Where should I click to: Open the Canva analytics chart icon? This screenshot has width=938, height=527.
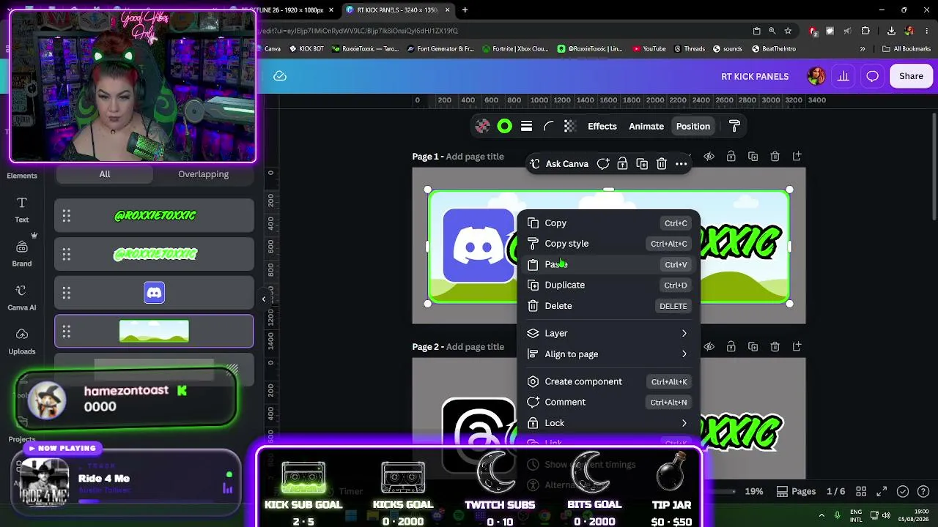tap(843, 76)
